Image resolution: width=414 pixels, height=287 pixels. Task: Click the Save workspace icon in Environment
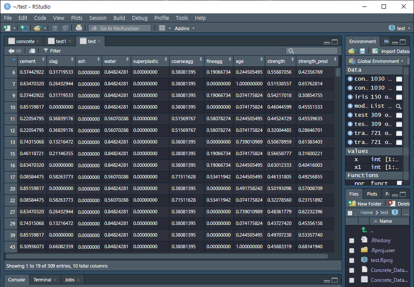[362, 51]
